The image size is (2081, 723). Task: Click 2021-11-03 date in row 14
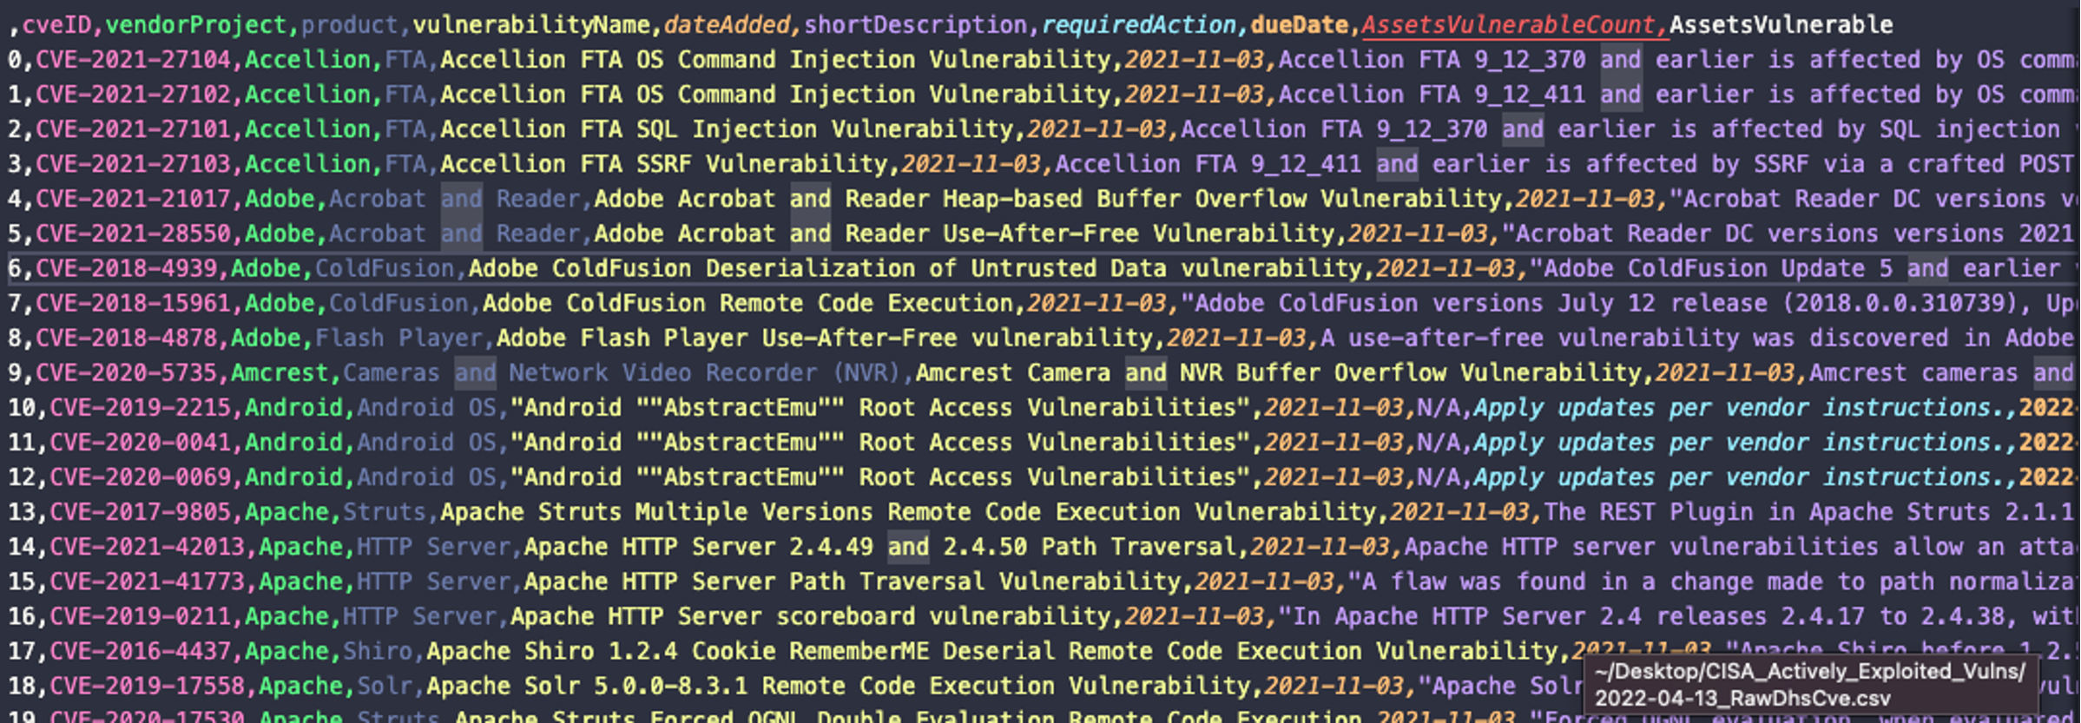1320,546
